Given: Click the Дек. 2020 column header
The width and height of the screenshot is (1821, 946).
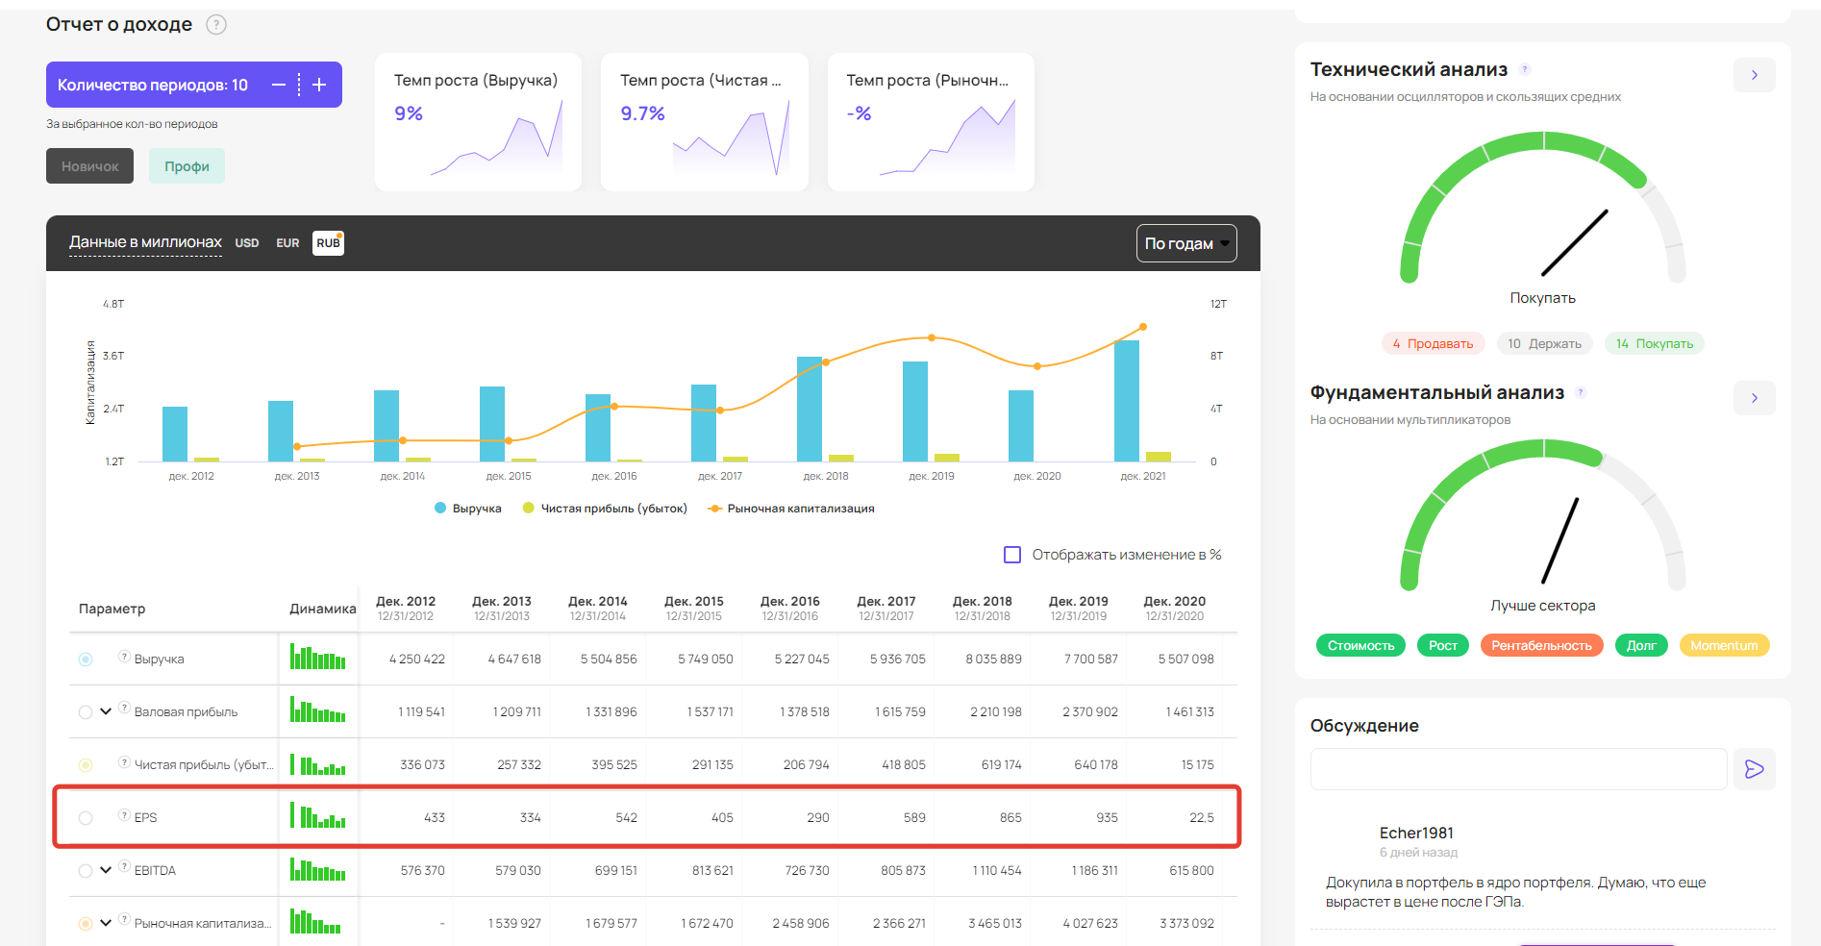Looking at the screenshot, I should (1175, 609).
